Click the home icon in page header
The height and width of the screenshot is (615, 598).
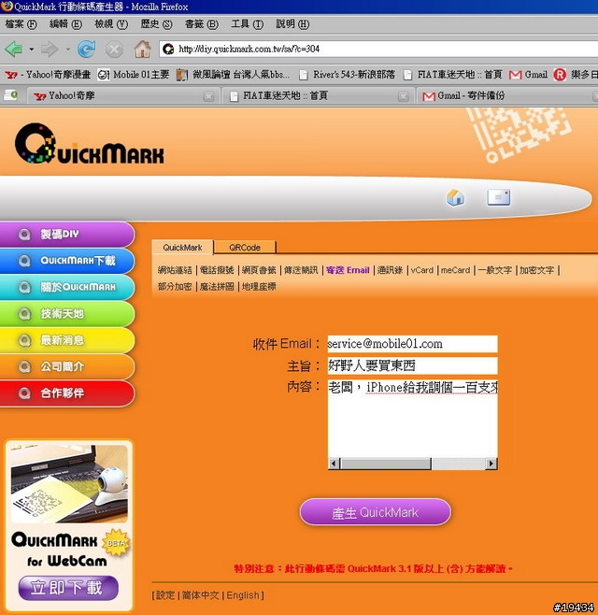click(x=455, y=197)
